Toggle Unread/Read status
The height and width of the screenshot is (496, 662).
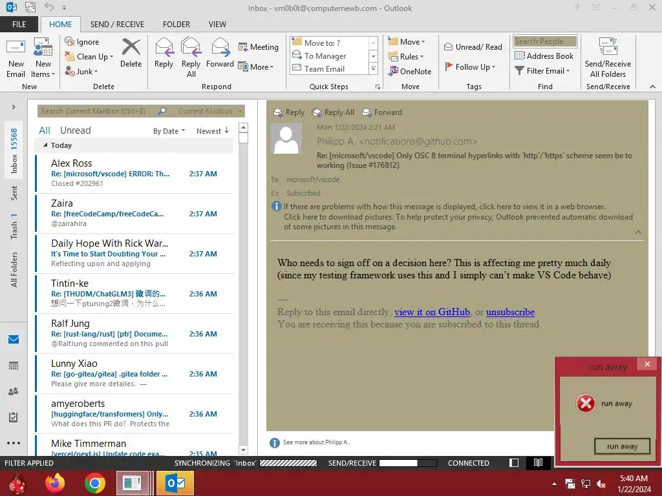(x=473, y=46)
